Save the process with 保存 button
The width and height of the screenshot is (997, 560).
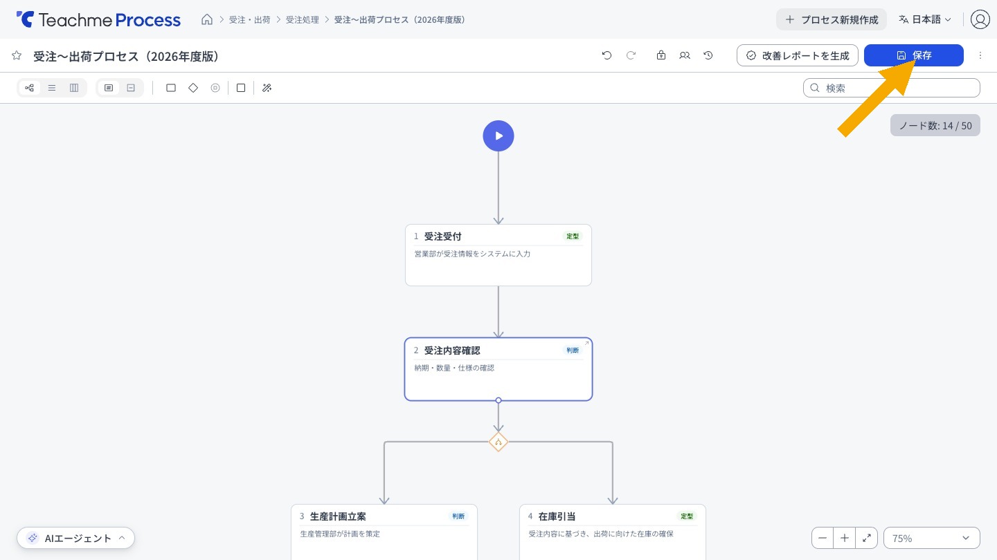914,55
